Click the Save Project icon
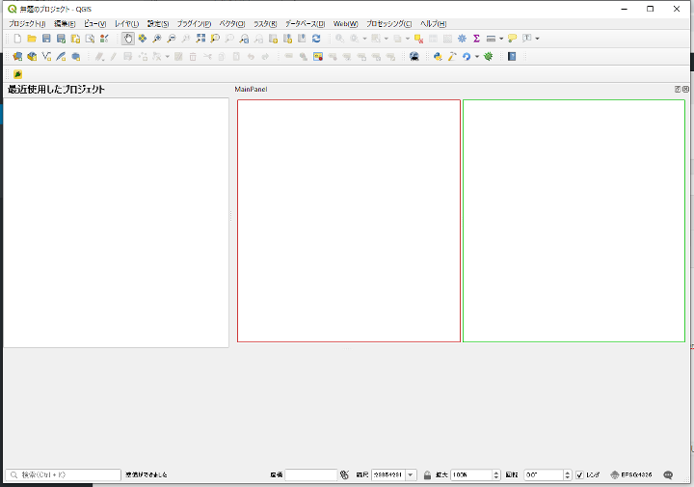This screenshot has height=487, width=694. click(46, 39)
